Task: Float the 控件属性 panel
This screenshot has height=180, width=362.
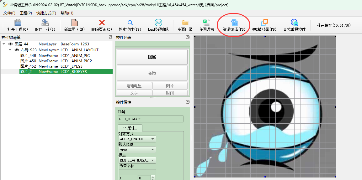Action: [x=188, y=102]
